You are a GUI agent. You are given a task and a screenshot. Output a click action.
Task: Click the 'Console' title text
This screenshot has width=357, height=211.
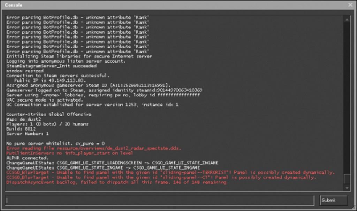[x=14, y=5]
